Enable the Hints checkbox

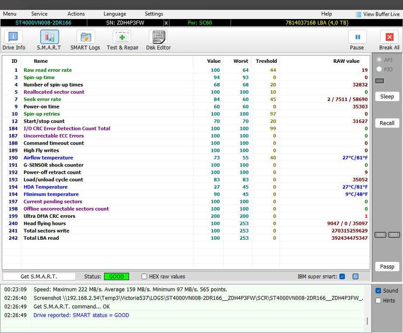click(378, 301)
